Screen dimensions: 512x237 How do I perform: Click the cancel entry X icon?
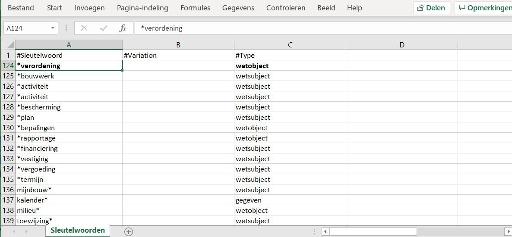[84, 28]
